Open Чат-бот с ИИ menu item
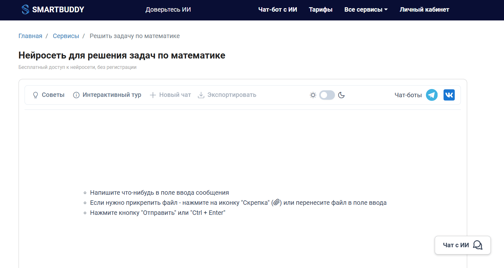 [277, 10]
